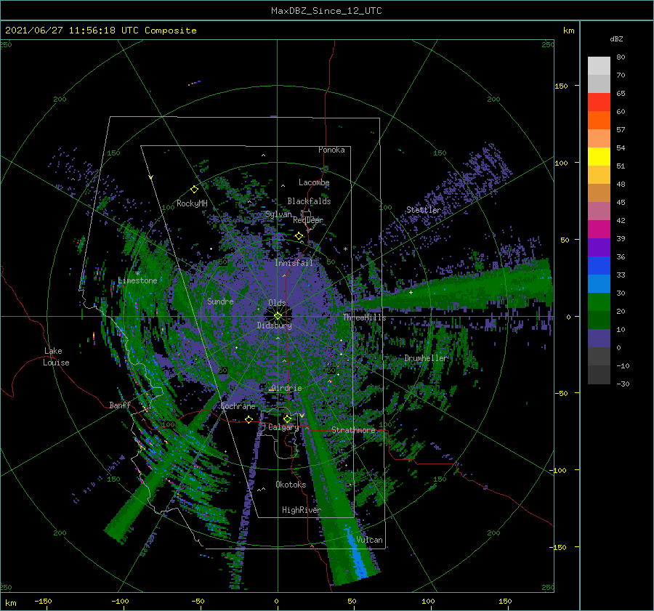Click the Airdrie city label
This screenshot has height=611, width=654.
click(286, 388)
